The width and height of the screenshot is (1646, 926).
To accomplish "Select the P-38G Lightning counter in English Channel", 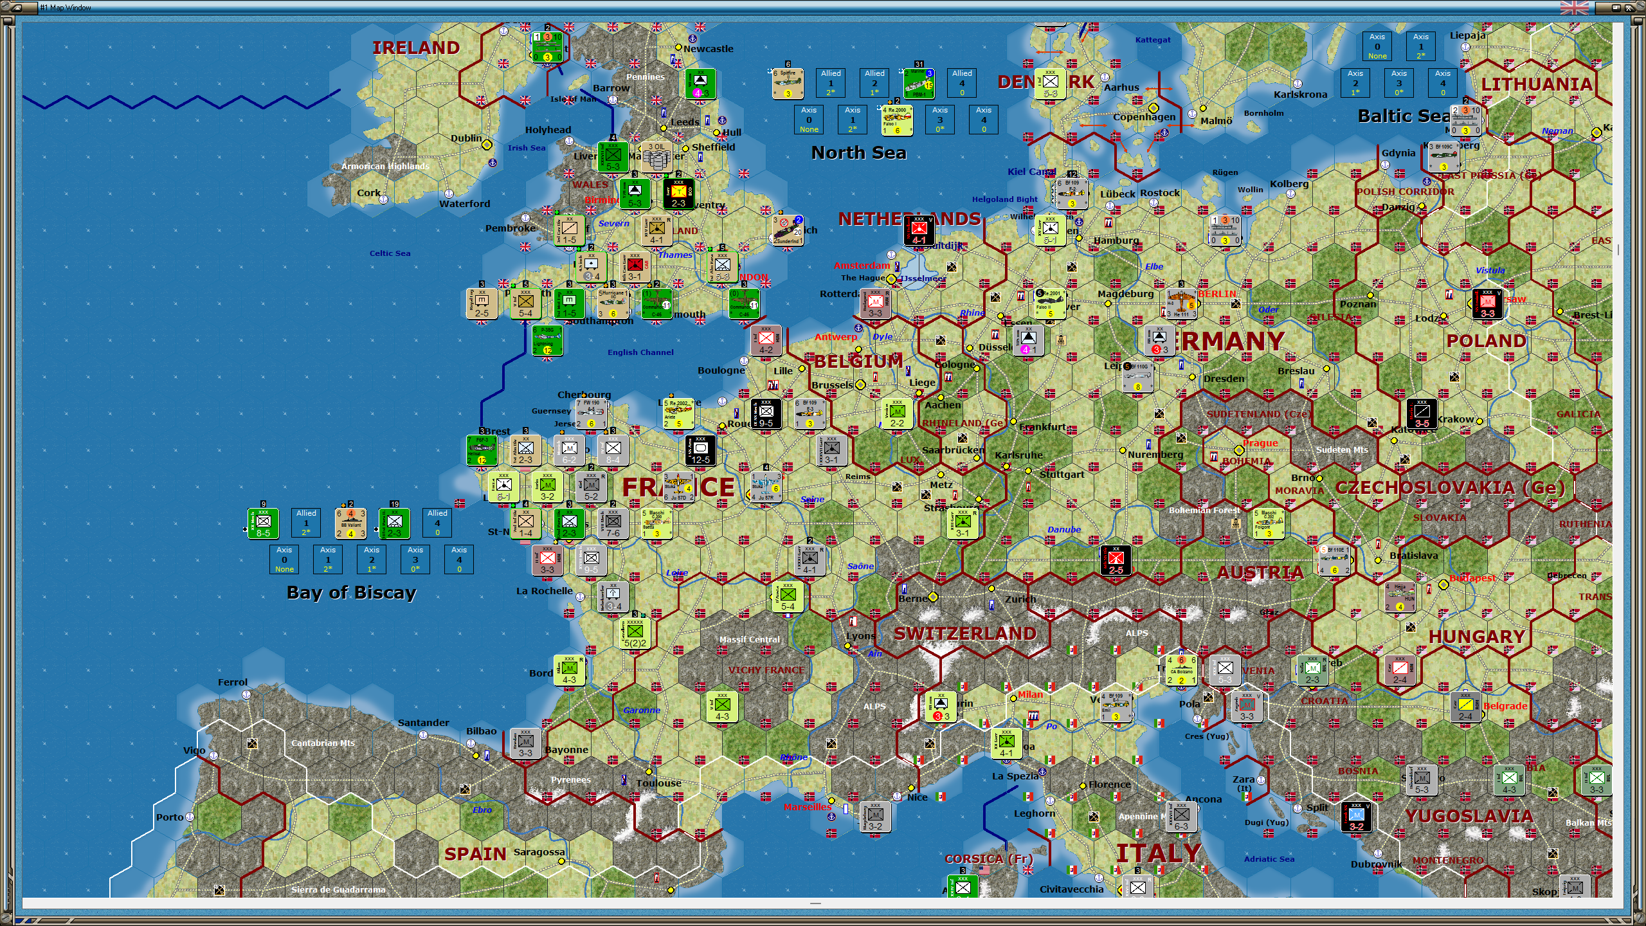I will pos(547,340).
